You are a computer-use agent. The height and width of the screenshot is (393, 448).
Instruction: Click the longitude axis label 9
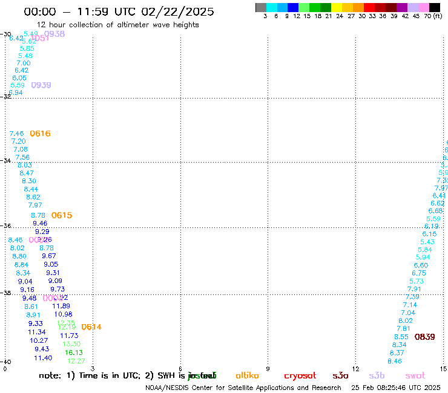[268, 369]
